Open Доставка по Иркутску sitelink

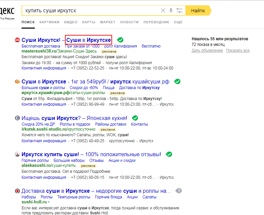tap(139, 88)
